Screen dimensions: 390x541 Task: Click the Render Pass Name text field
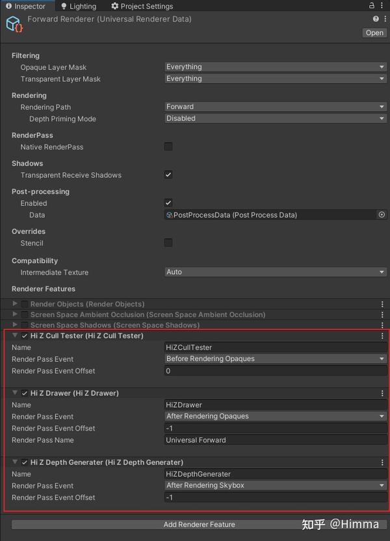point(276,440)
